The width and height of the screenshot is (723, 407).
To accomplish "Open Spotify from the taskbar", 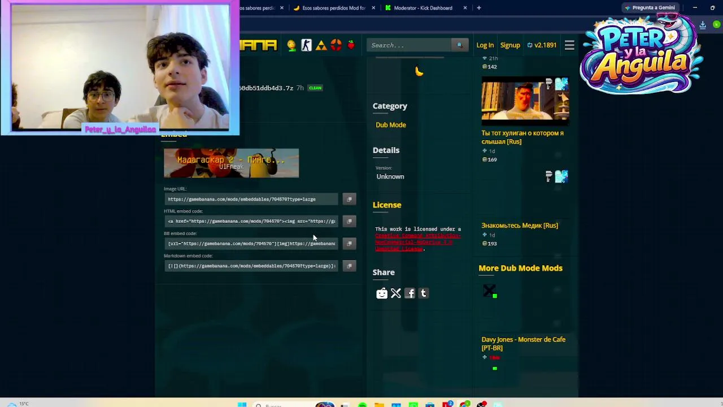I will pyautogui.click(x=362, y=405).
